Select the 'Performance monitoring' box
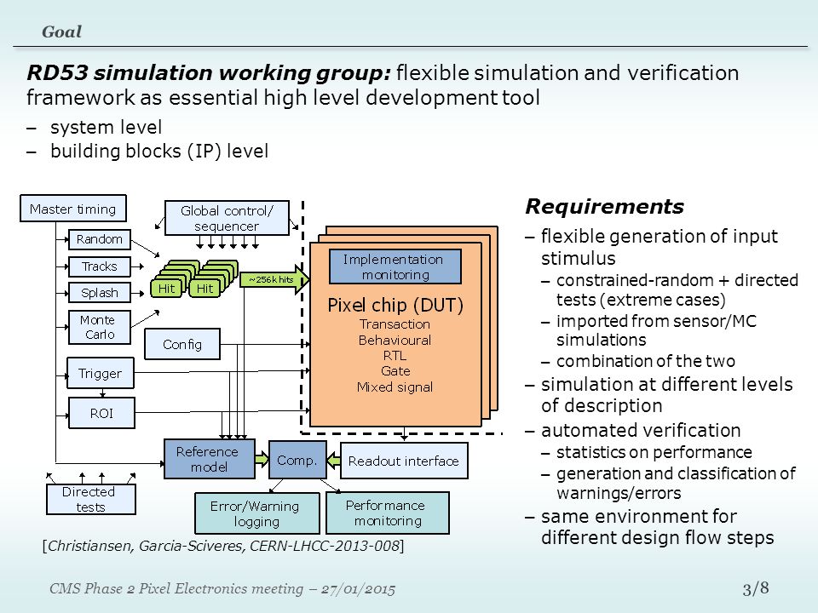 coord(387,513)
